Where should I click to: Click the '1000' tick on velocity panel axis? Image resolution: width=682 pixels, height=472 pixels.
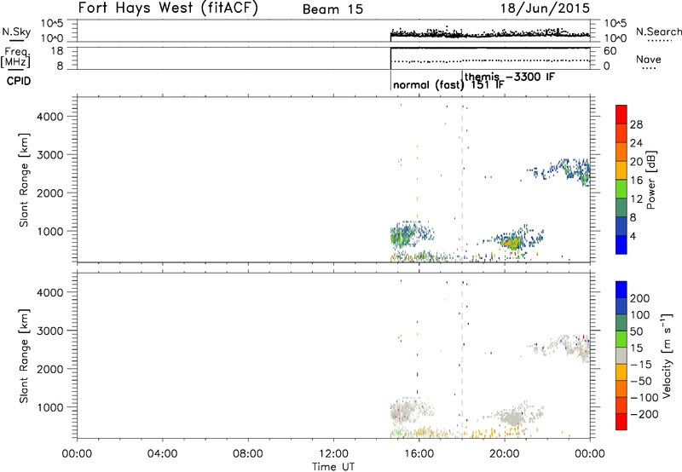(x=49, y=407)
